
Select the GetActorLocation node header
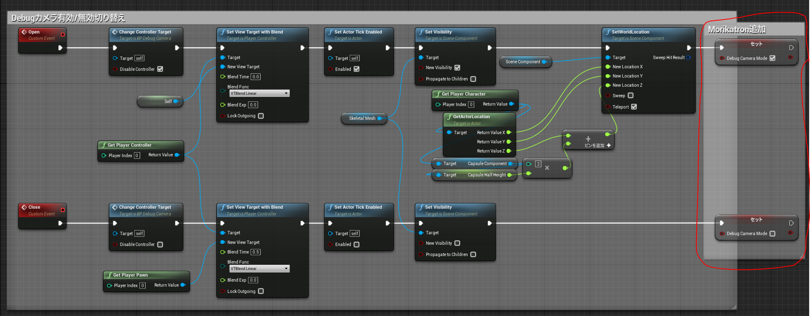[x=479, y=119]
